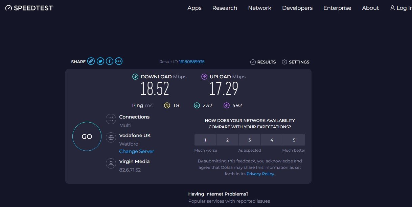Click the download ping value 232
This screenshot has height=207, width=412.
[207, 105]
